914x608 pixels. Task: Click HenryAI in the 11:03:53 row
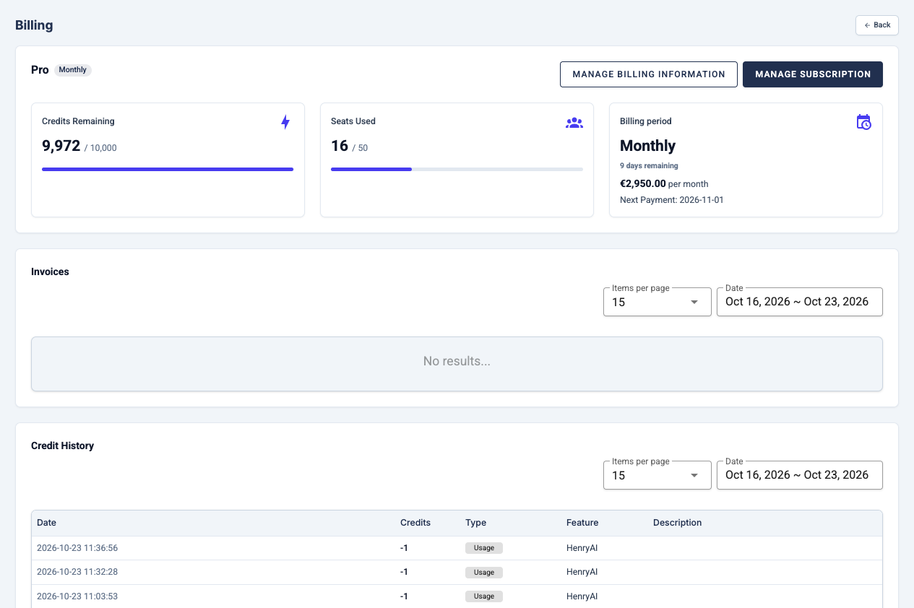(582, 596)
